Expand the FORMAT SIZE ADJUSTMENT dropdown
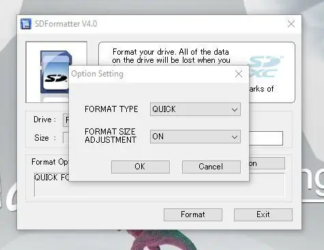The image size is (324, 250). [x=195, y=137]
